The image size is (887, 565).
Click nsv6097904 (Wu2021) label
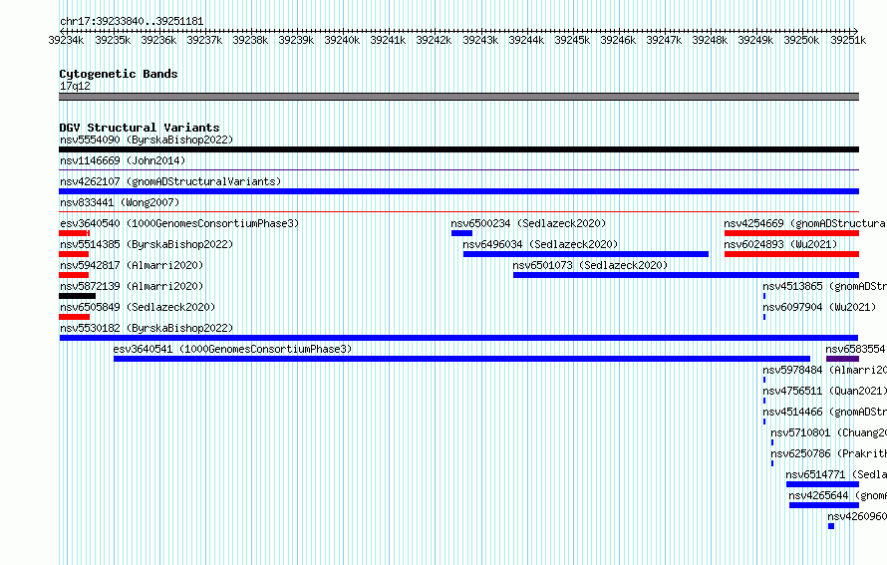[x=819, y=307]
